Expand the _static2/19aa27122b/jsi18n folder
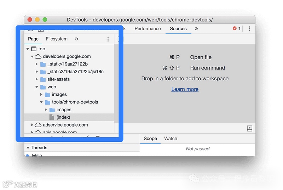Image resolution: width=283 pixels, height=190 pixels. tap(37, 72)
